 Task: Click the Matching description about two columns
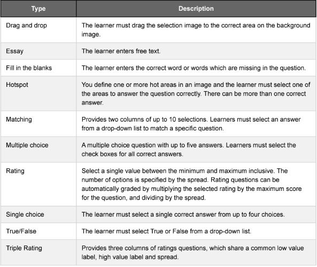pos(191,124)
